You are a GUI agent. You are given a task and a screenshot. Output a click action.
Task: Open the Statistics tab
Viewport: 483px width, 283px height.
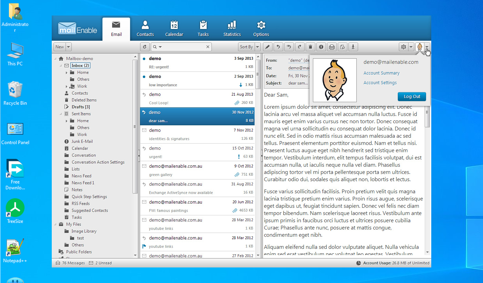coord(232,29)
